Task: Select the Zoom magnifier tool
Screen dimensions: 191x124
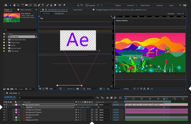Action: (18, 5)
